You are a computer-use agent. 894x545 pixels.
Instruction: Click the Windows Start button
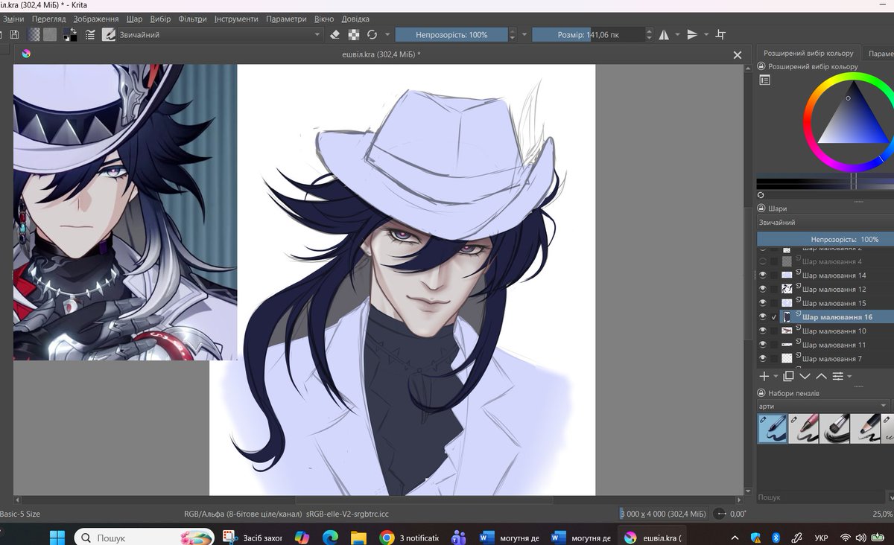coord(57,537)
